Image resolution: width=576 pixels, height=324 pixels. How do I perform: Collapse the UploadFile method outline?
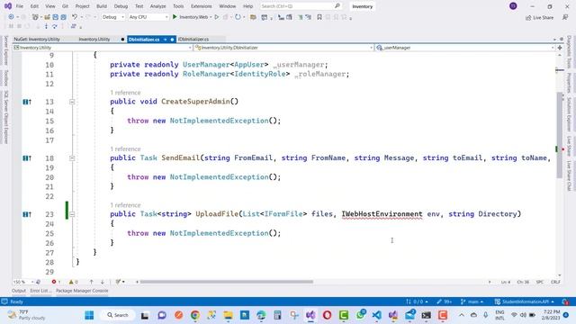[x=72, y=214]
